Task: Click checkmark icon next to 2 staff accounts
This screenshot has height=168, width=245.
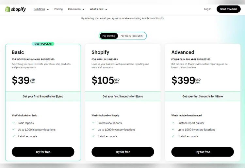Action: (13, 136)
